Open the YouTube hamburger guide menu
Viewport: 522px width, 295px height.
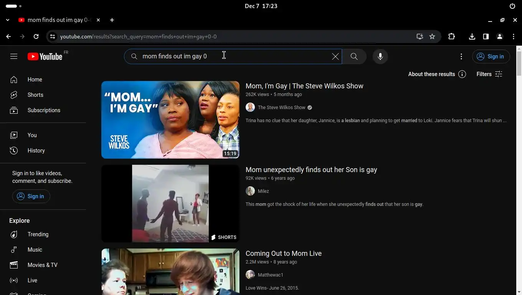coord(14,56)
